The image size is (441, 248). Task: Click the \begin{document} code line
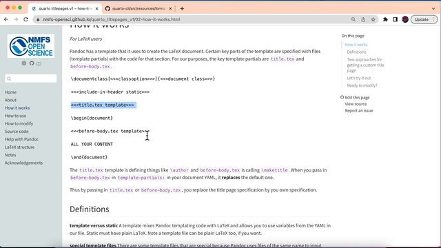coord(92,118)
